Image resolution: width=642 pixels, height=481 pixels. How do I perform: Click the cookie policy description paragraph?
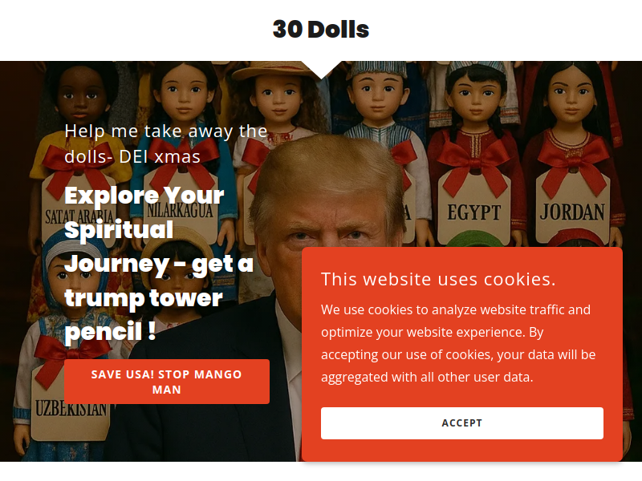click(x=458, y=343)
